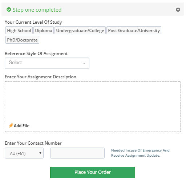This screenshot has width=186, height=180.
Task: Click the reference style dropdown arrow
Action: (x=84, y=63)
